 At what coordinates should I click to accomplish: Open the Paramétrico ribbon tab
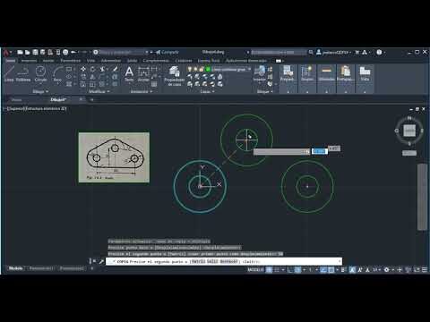tap(71, 61)
